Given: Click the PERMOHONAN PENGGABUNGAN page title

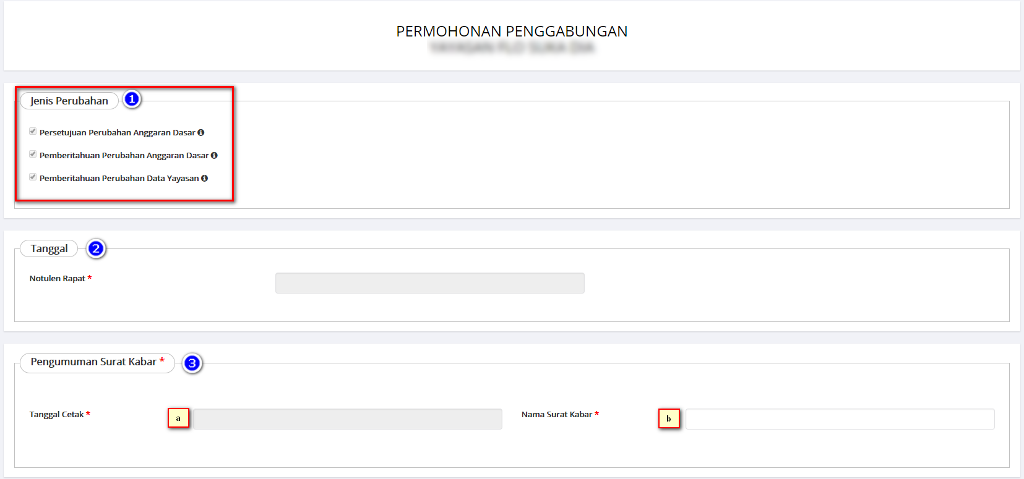Looking at the screenshot, I should pos(512,32).
